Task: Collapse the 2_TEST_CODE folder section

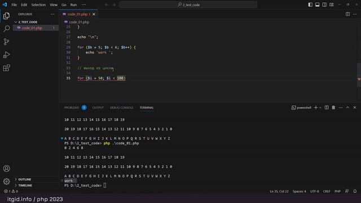Action: coord(28,22)
